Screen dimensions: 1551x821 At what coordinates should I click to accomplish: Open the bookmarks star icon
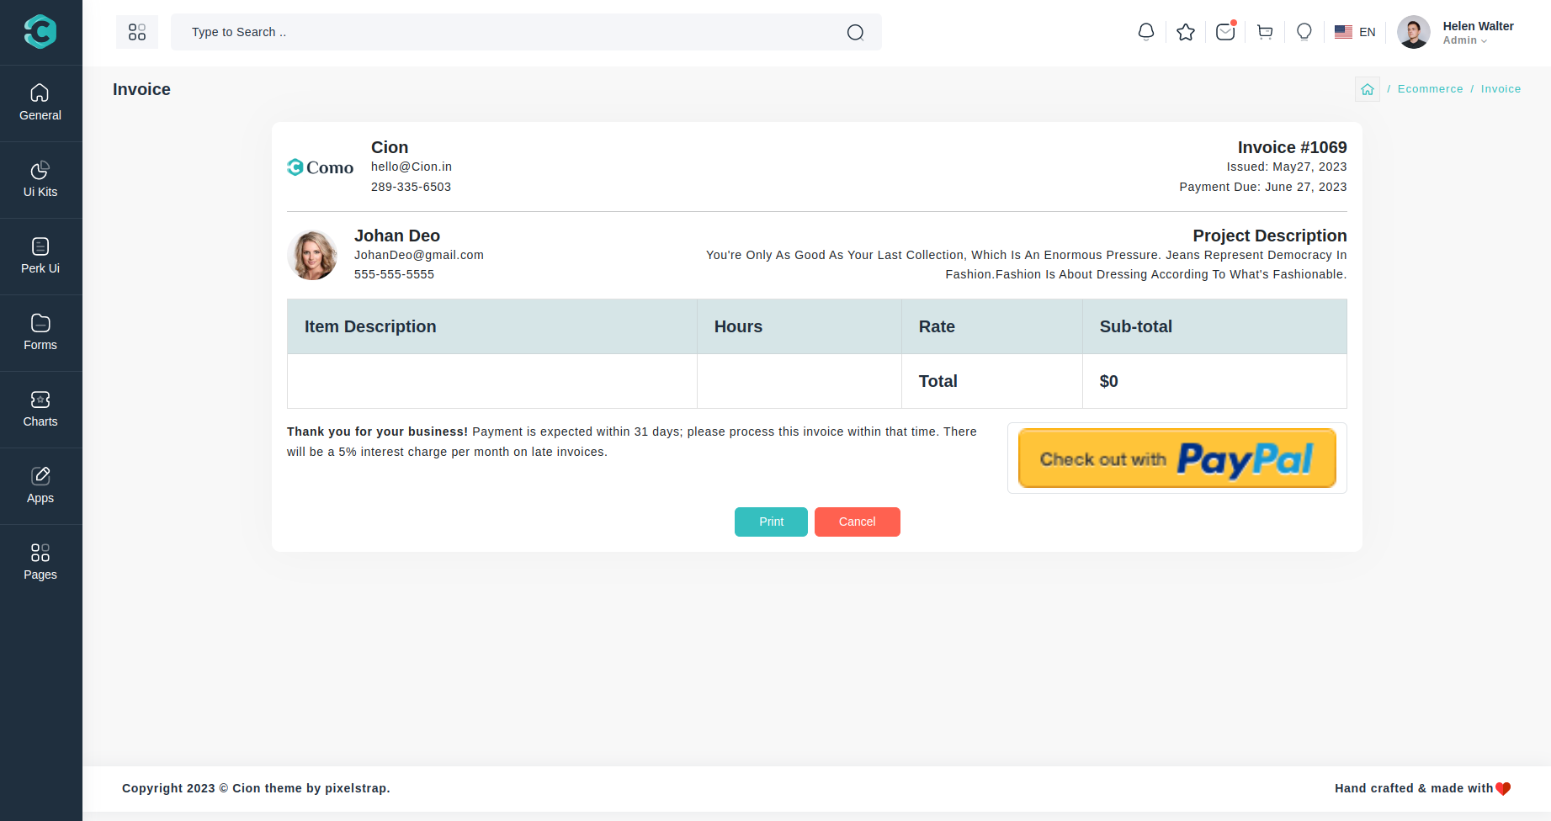click(x=1186, y=32)
